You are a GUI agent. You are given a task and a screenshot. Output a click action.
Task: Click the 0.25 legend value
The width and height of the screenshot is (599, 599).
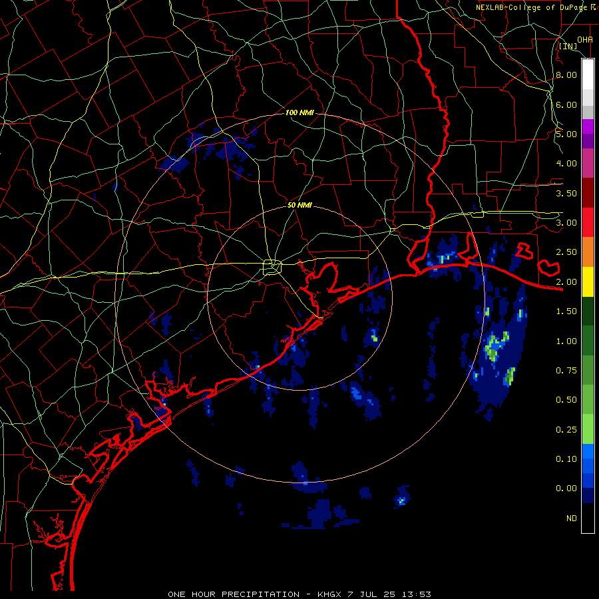pyautogui.click(x=566, y=430)
